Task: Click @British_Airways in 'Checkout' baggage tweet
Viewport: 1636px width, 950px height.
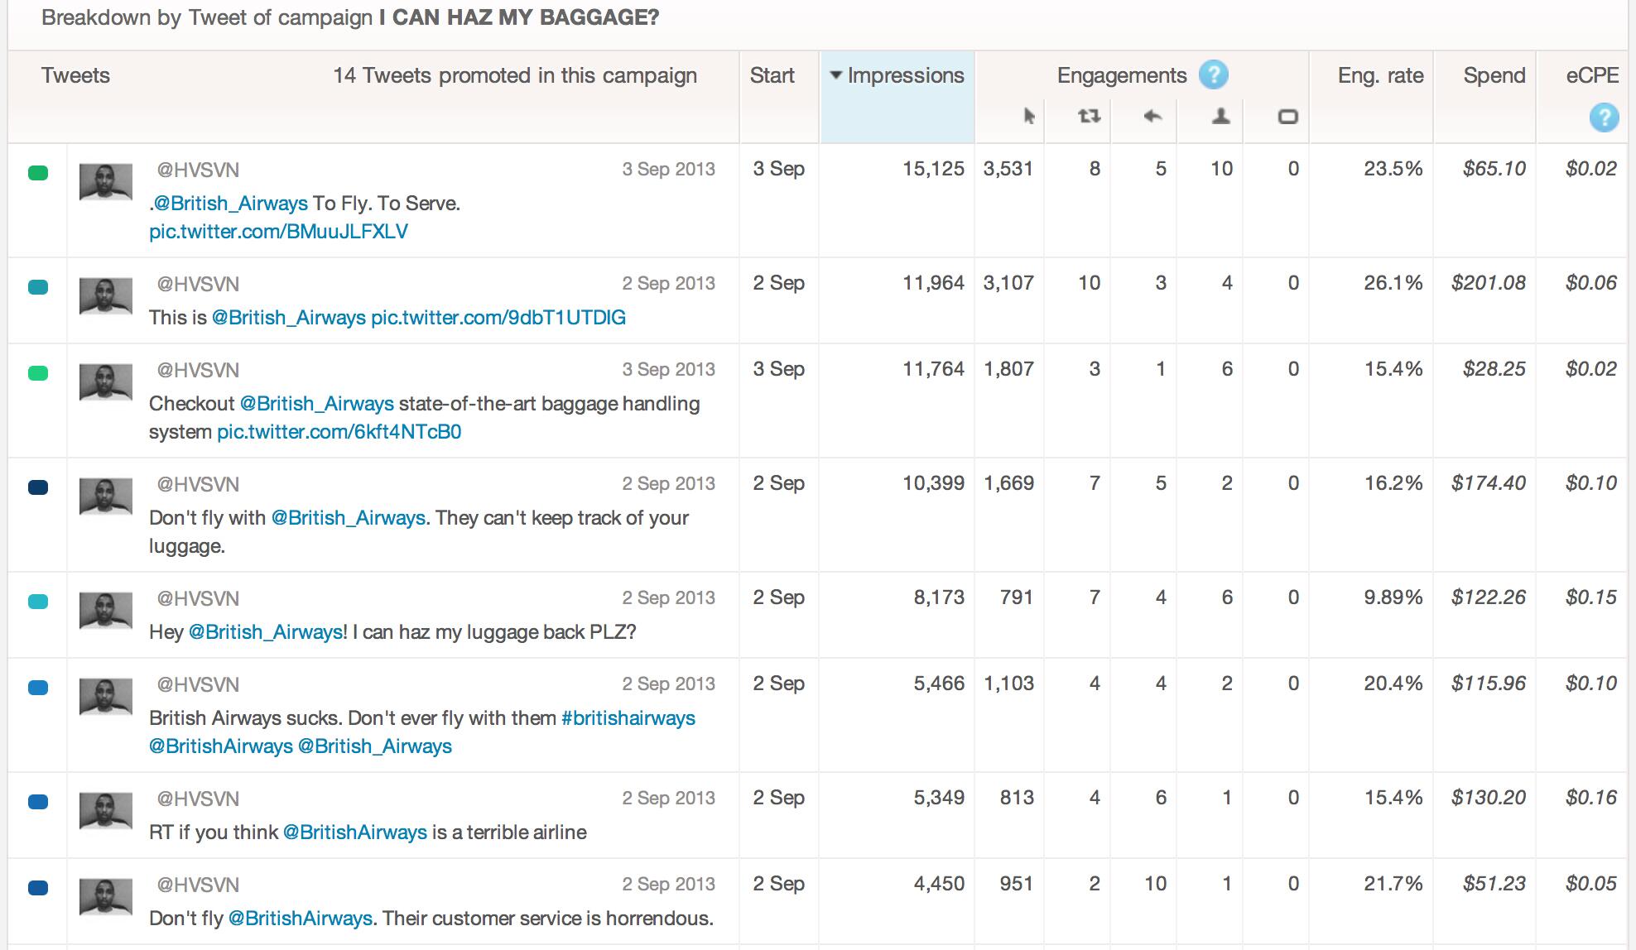Action: pyautogui.click(x=317, y=404)
